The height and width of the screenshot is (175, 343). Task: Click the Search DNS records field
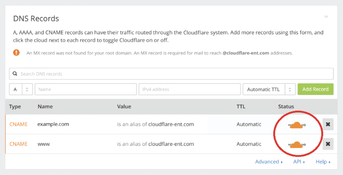pyautogui.click(x=171, y=74)
